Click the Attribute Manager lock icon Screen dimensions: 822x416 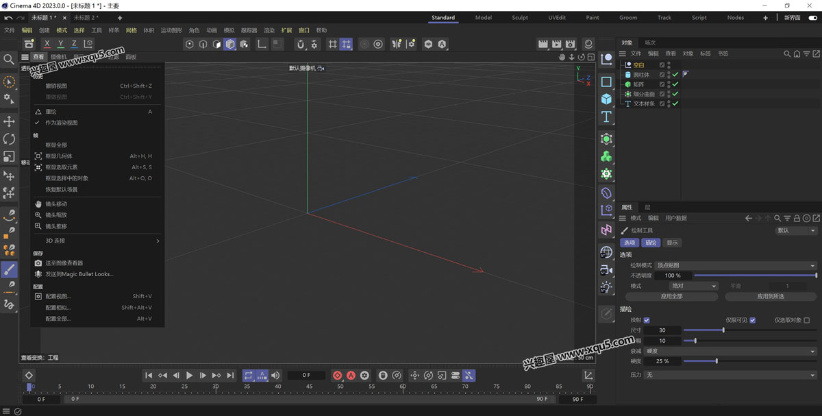[797, 218]
